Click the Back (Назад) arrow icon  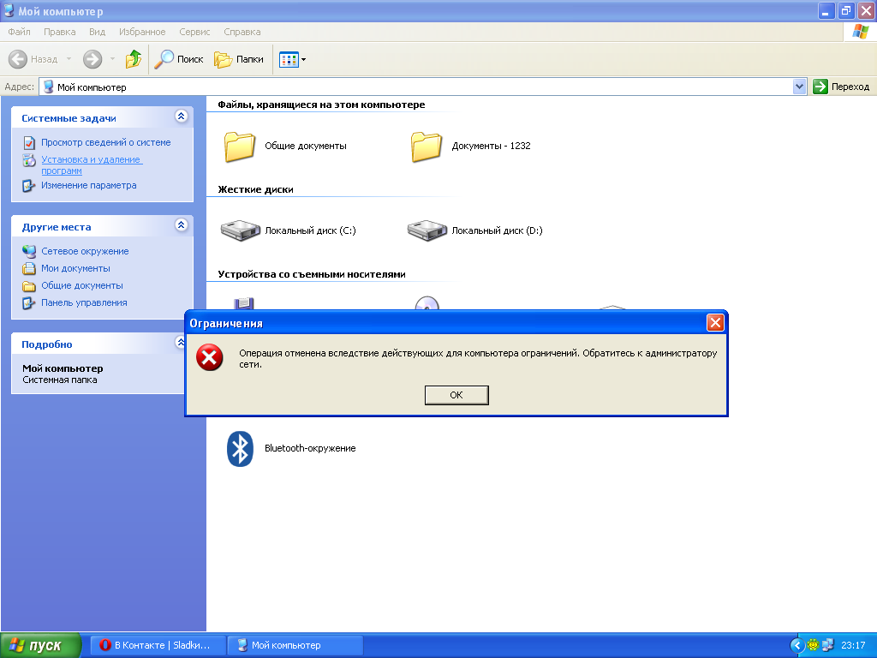click(x=19, y=59)
